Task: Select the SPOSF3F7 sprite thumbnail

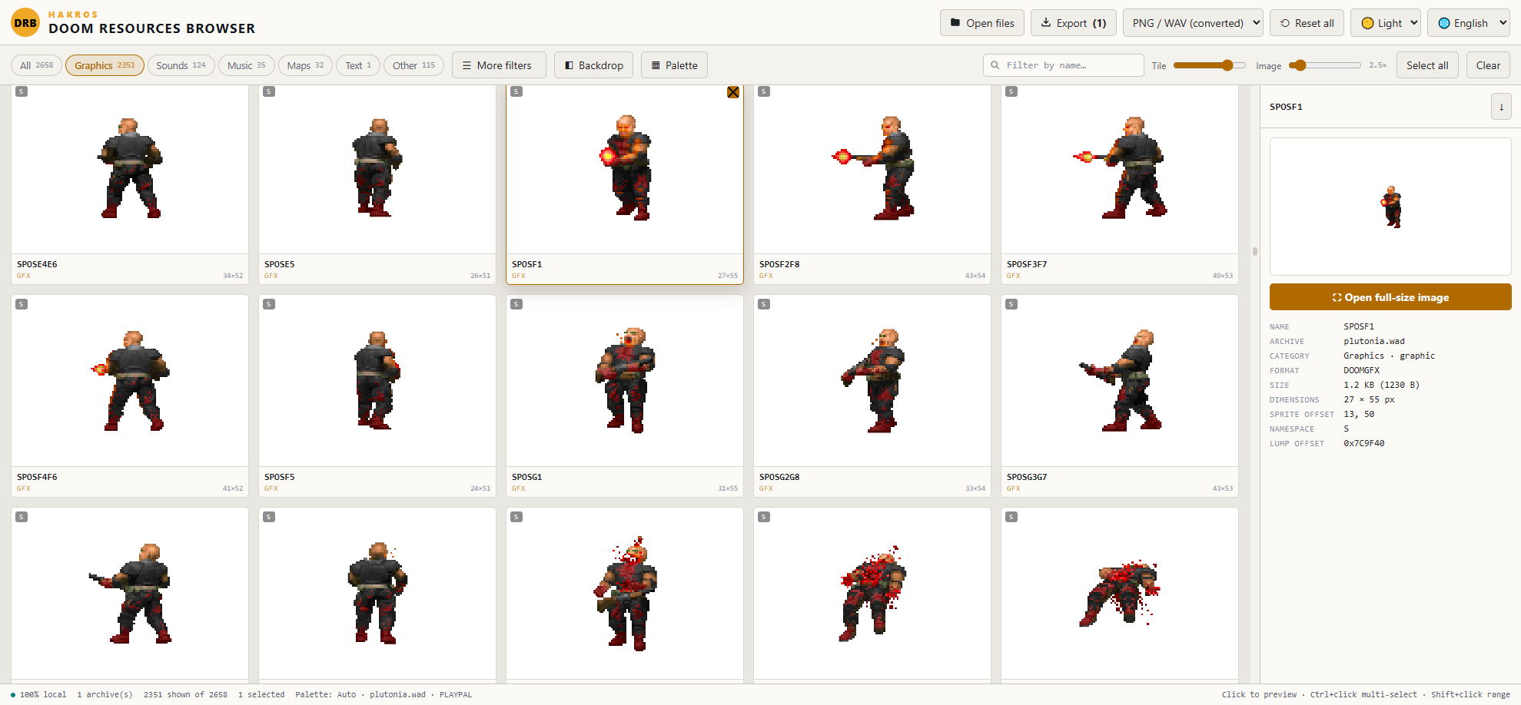Action: 1120,169
